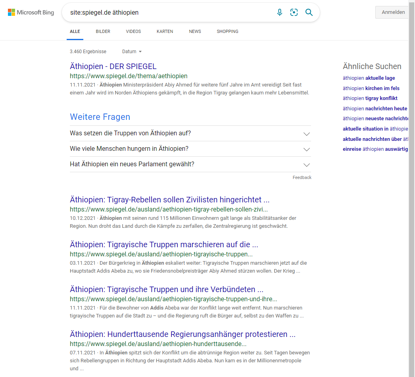Click the Feedback link
415x377 pixels.
point(302,177)
